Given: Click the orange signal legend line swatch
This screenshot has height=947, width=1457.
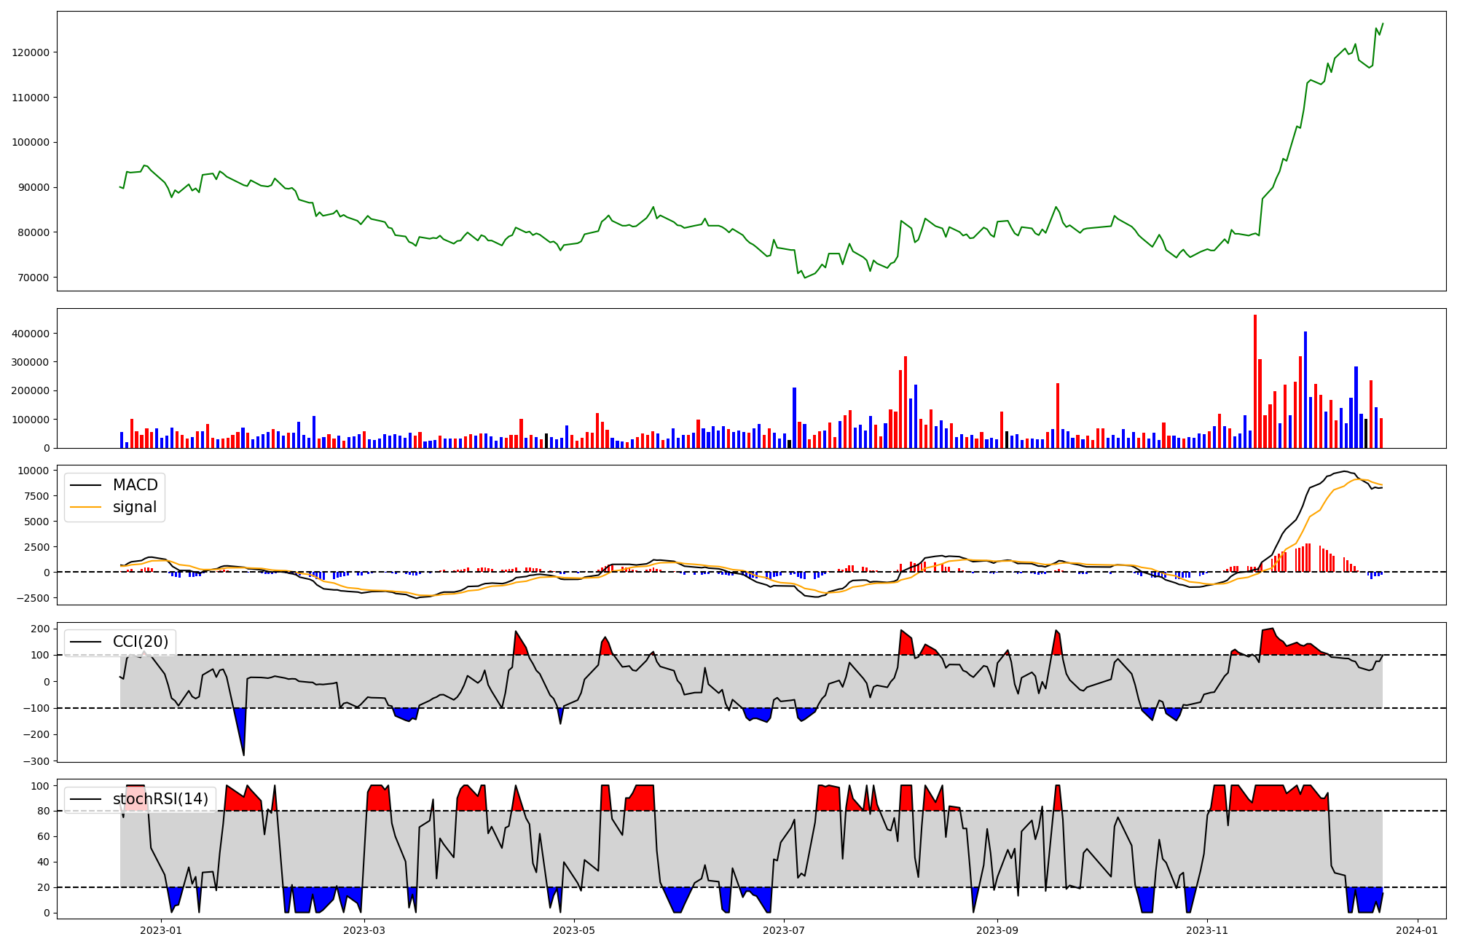Looking at the screenshot, I should tap(85, 507).
